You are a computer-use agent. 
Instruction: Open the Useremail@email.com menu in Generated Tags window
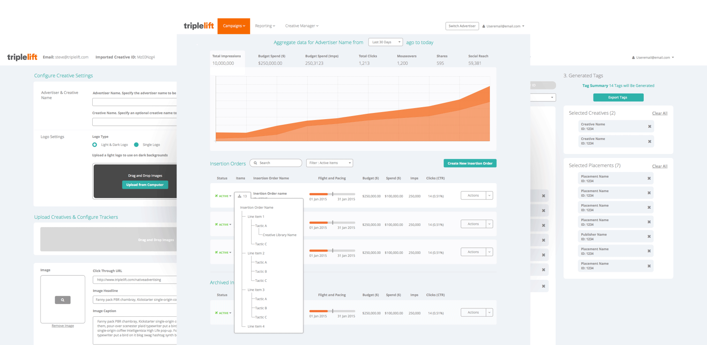pyautogui.click(x=653, y=57)
